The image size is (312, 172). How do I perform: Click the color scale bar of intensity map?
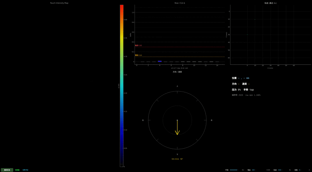pos(121,86)
